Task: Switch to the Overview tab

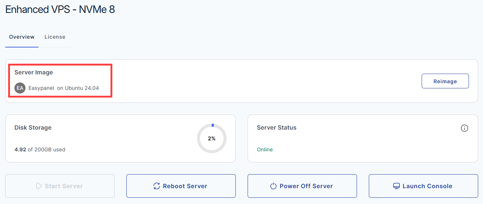Action: click(x=22, y=37)
